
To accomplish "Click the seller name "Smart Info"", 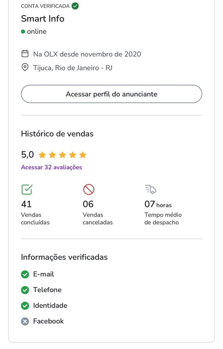I will point(43,19).
